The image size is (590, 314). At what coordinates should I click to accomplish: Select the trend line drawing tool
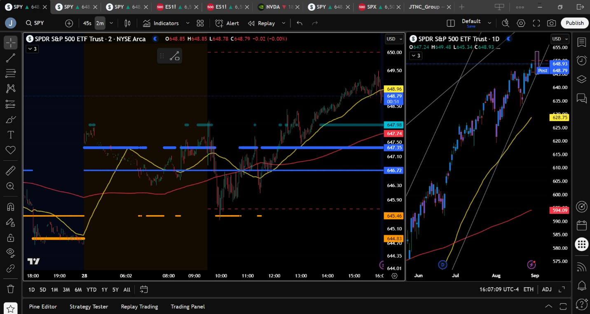point(11,58)
